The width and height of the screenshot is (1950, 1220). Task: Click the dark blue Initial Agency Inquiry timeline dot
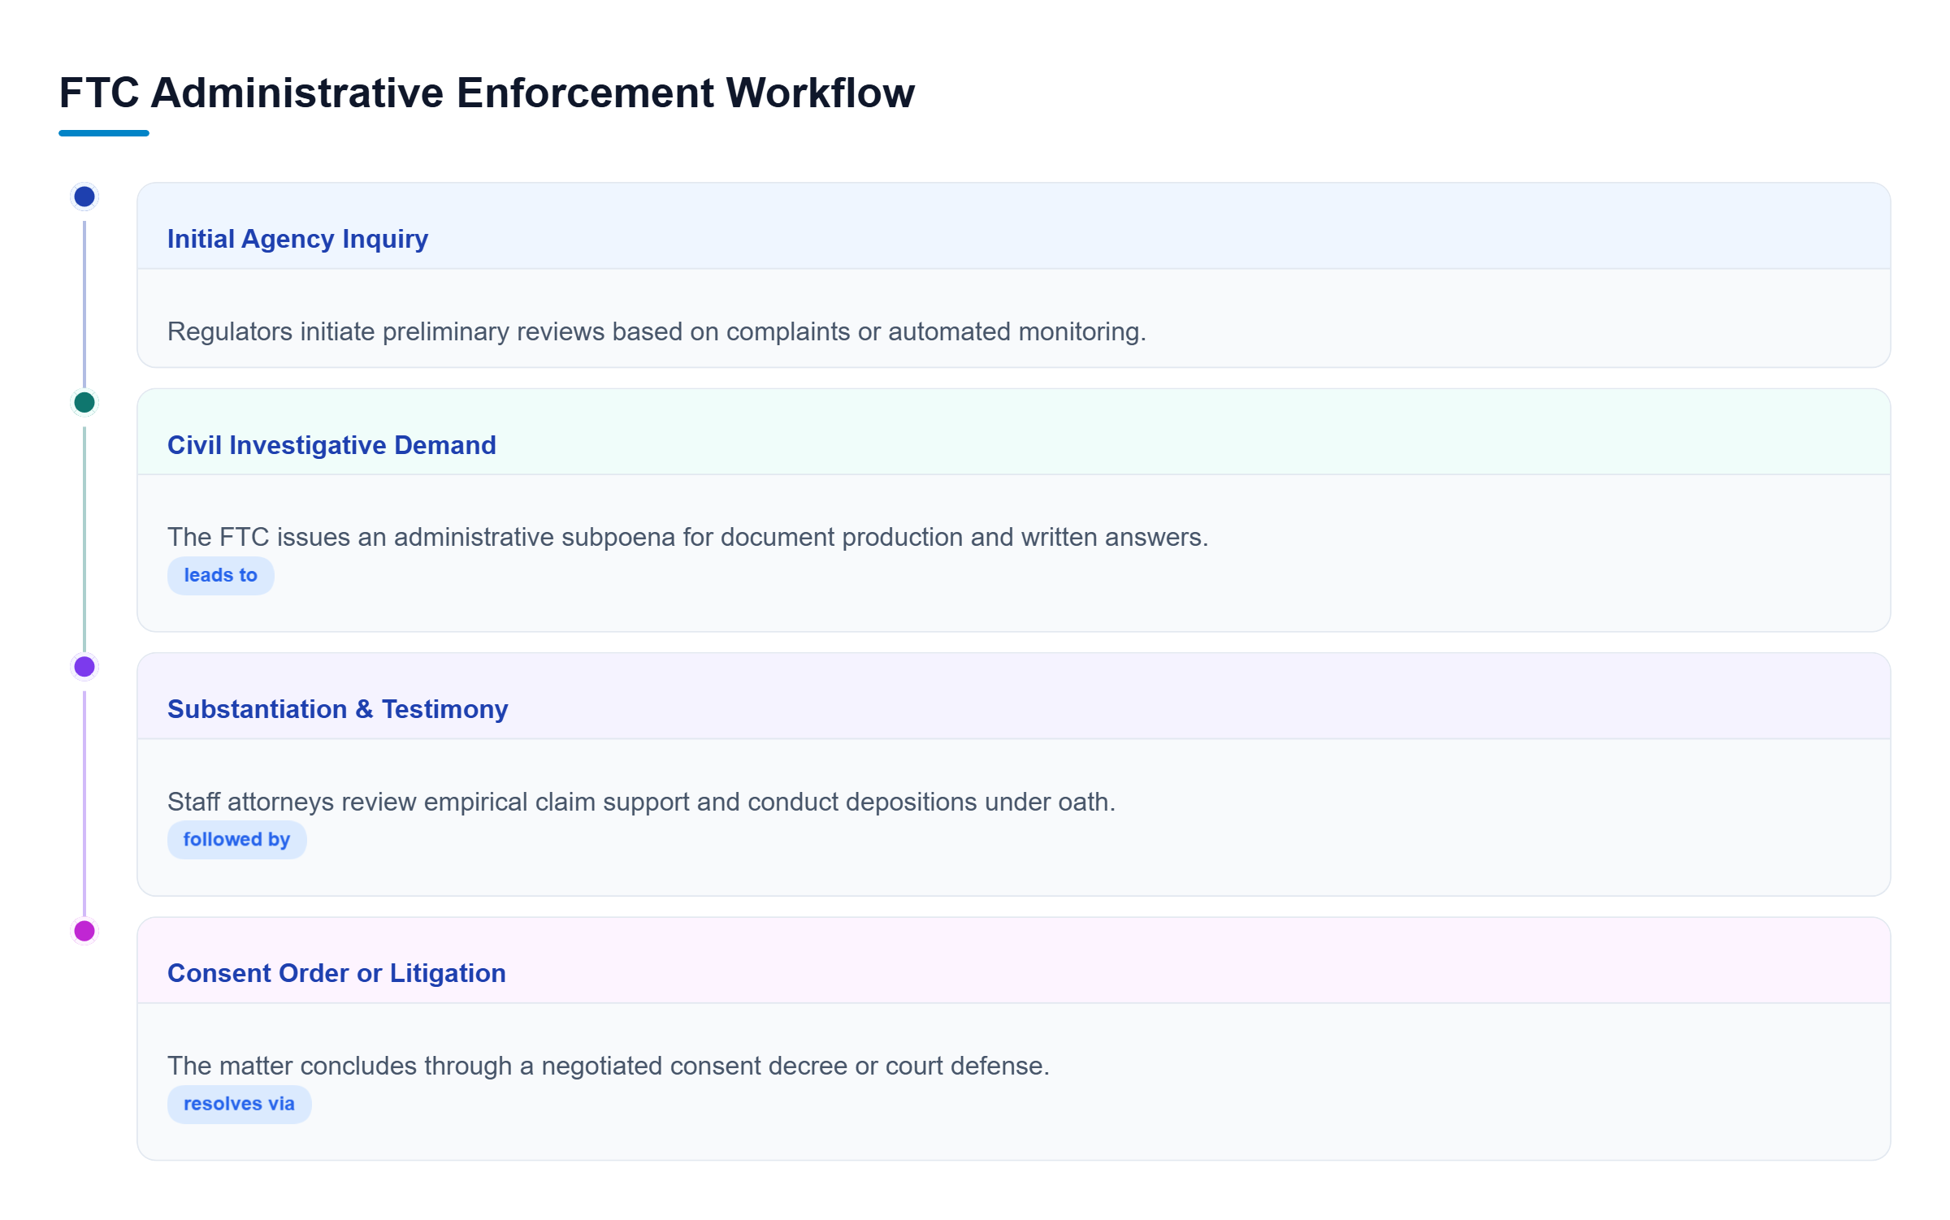click(x=84, y=197)
